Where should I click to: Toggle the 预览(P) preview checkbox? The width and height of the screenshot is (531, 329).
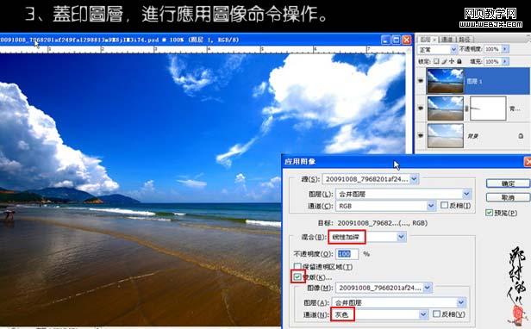coord(489,213)
